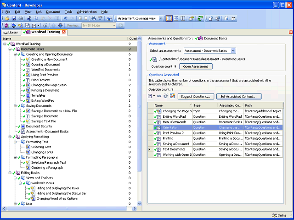Open the Administration menu
This screenshot has width=294, height=220.
pyautogui.click(x=86, y=11)
